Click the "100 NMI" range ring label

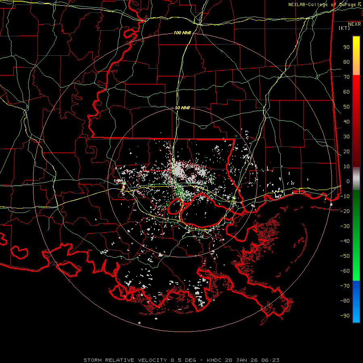(182, 33)
